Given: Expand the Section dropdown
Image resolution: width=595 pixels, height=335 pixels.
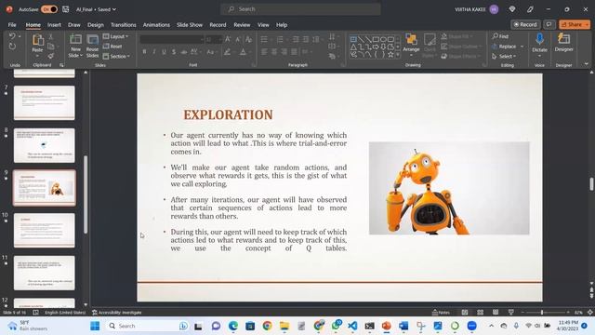Looking at the screenshot, I should point(116,56).
